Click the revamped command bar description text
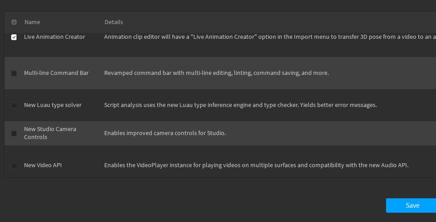This screenshot has width=436, height=222. (216, 73)
